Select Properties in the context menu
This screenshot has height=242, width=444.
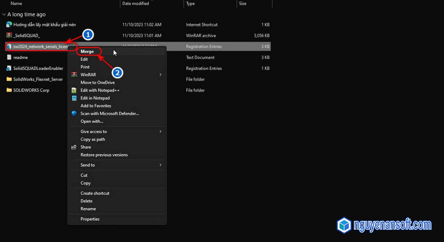[90, 219]
